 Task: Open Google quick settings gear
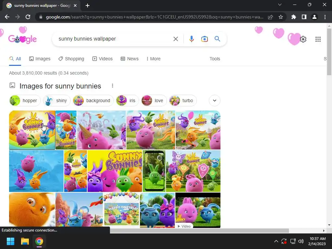pos(303,39)
